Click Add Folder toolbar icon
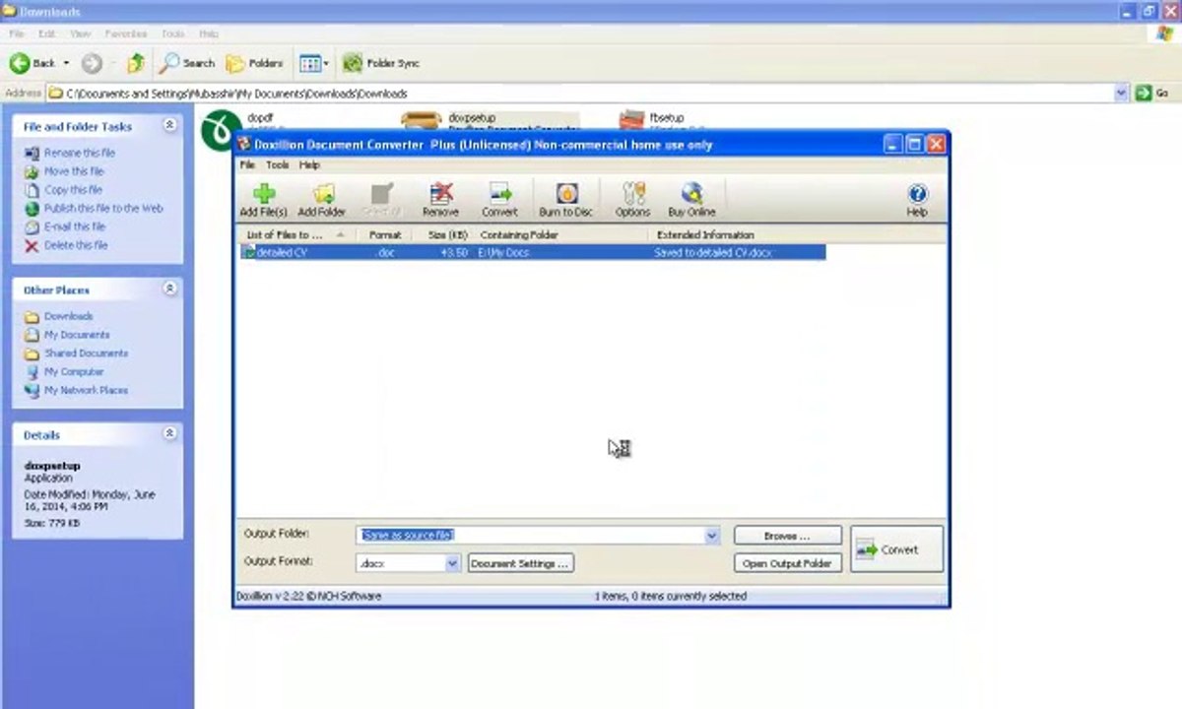1182x709 pixels. 322,200
